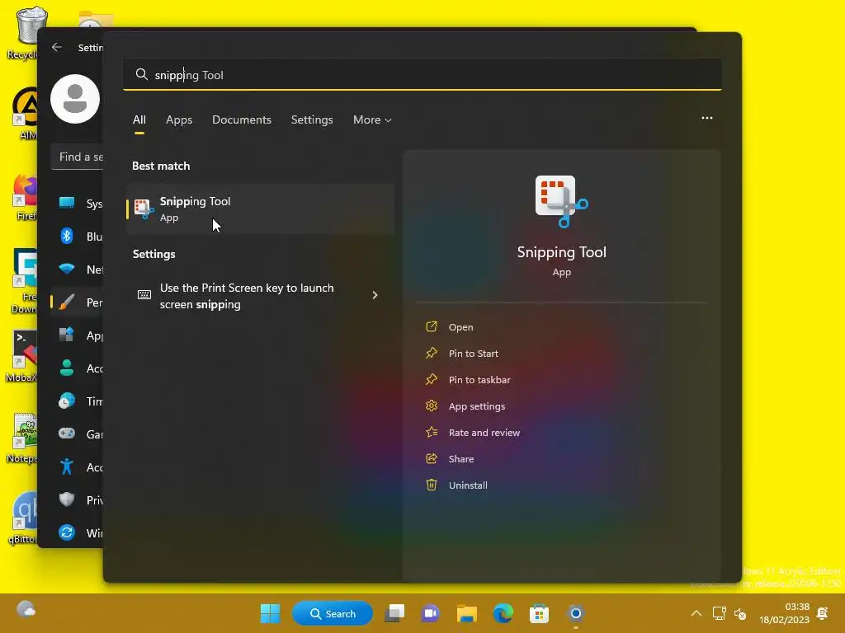Viewport: 845px width, 633px height.
Task: Click Uninstall for Snipping Tool
Action: [x=468, y=485]
